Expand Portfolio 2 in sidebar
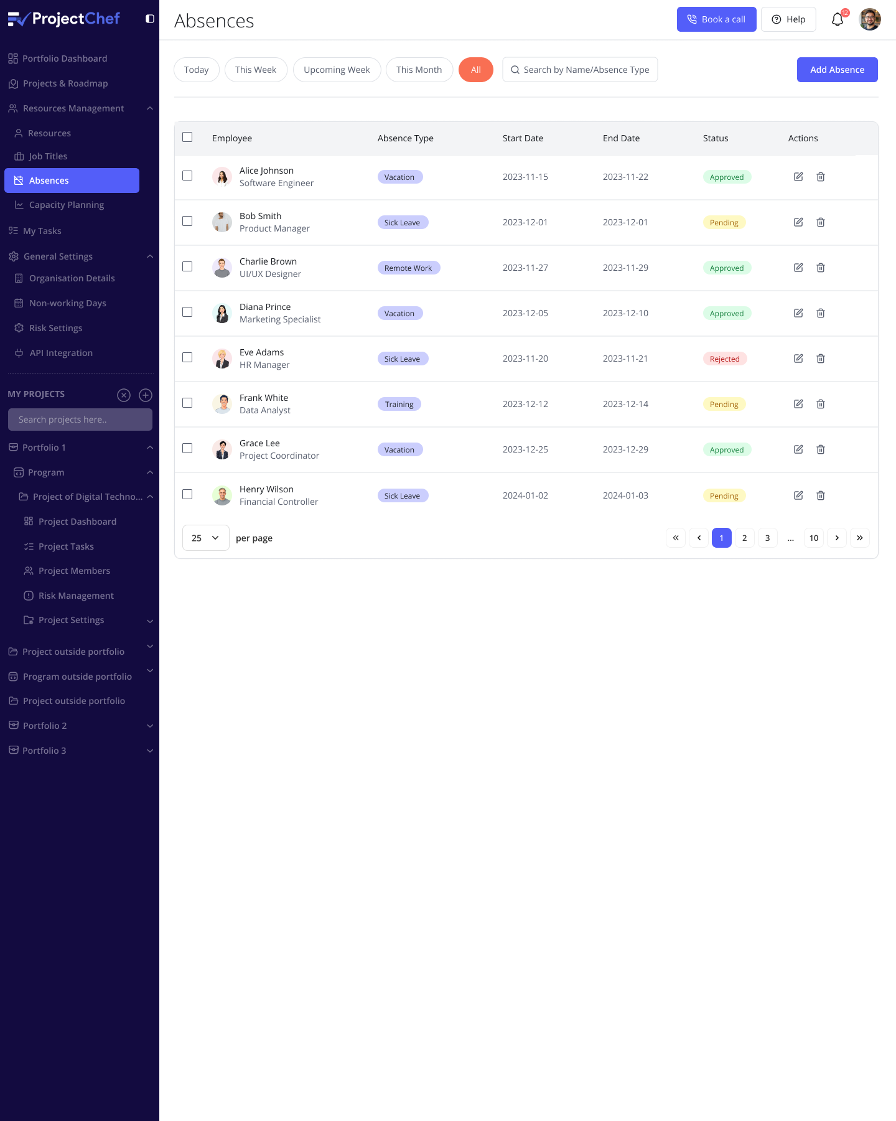This screenshot has height=1121, width=896. (149, 726)
